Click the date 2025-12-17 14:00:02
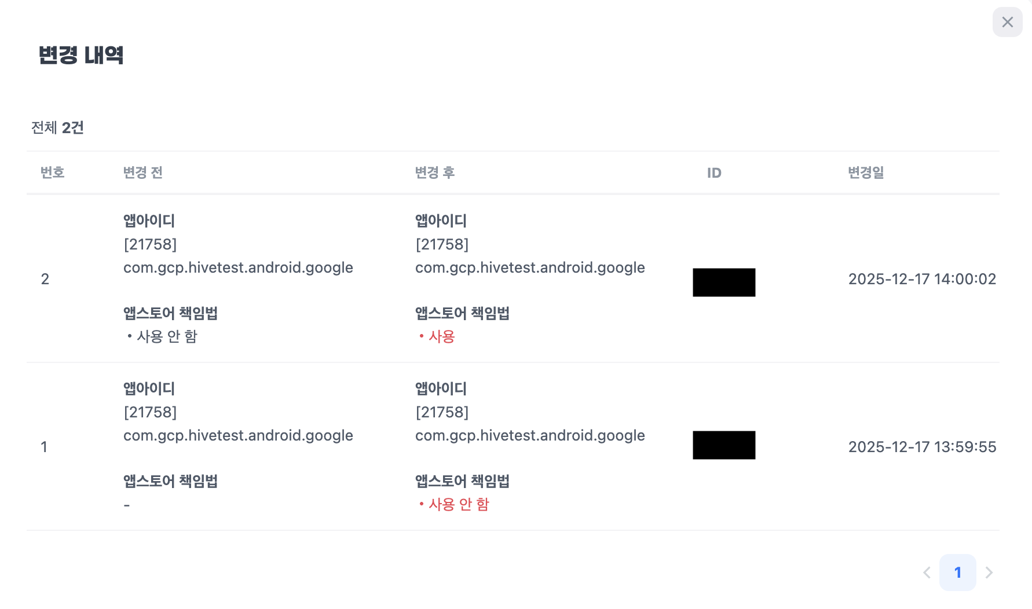 (921, 279)
